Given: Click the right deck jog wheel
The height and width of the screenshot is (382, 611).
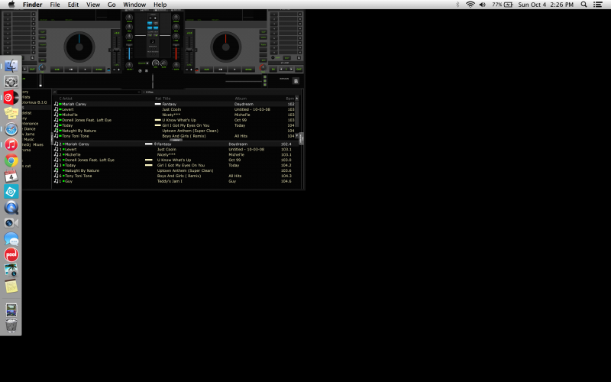Looking at the screenshot, I should tap(226, 47).
